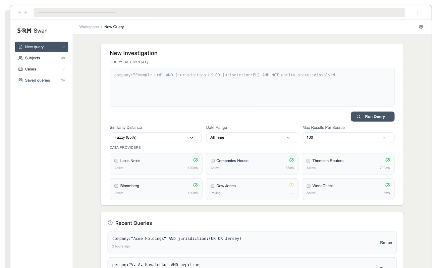Image resolution: width=436 pixels, height=268 pixels.
Task: Open the browser three-dot menu
Action: (418, 12)
